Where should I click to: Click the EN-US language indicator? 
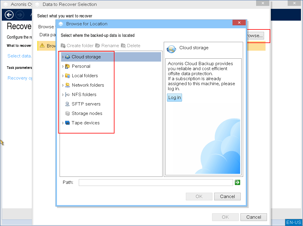point(294,222)
